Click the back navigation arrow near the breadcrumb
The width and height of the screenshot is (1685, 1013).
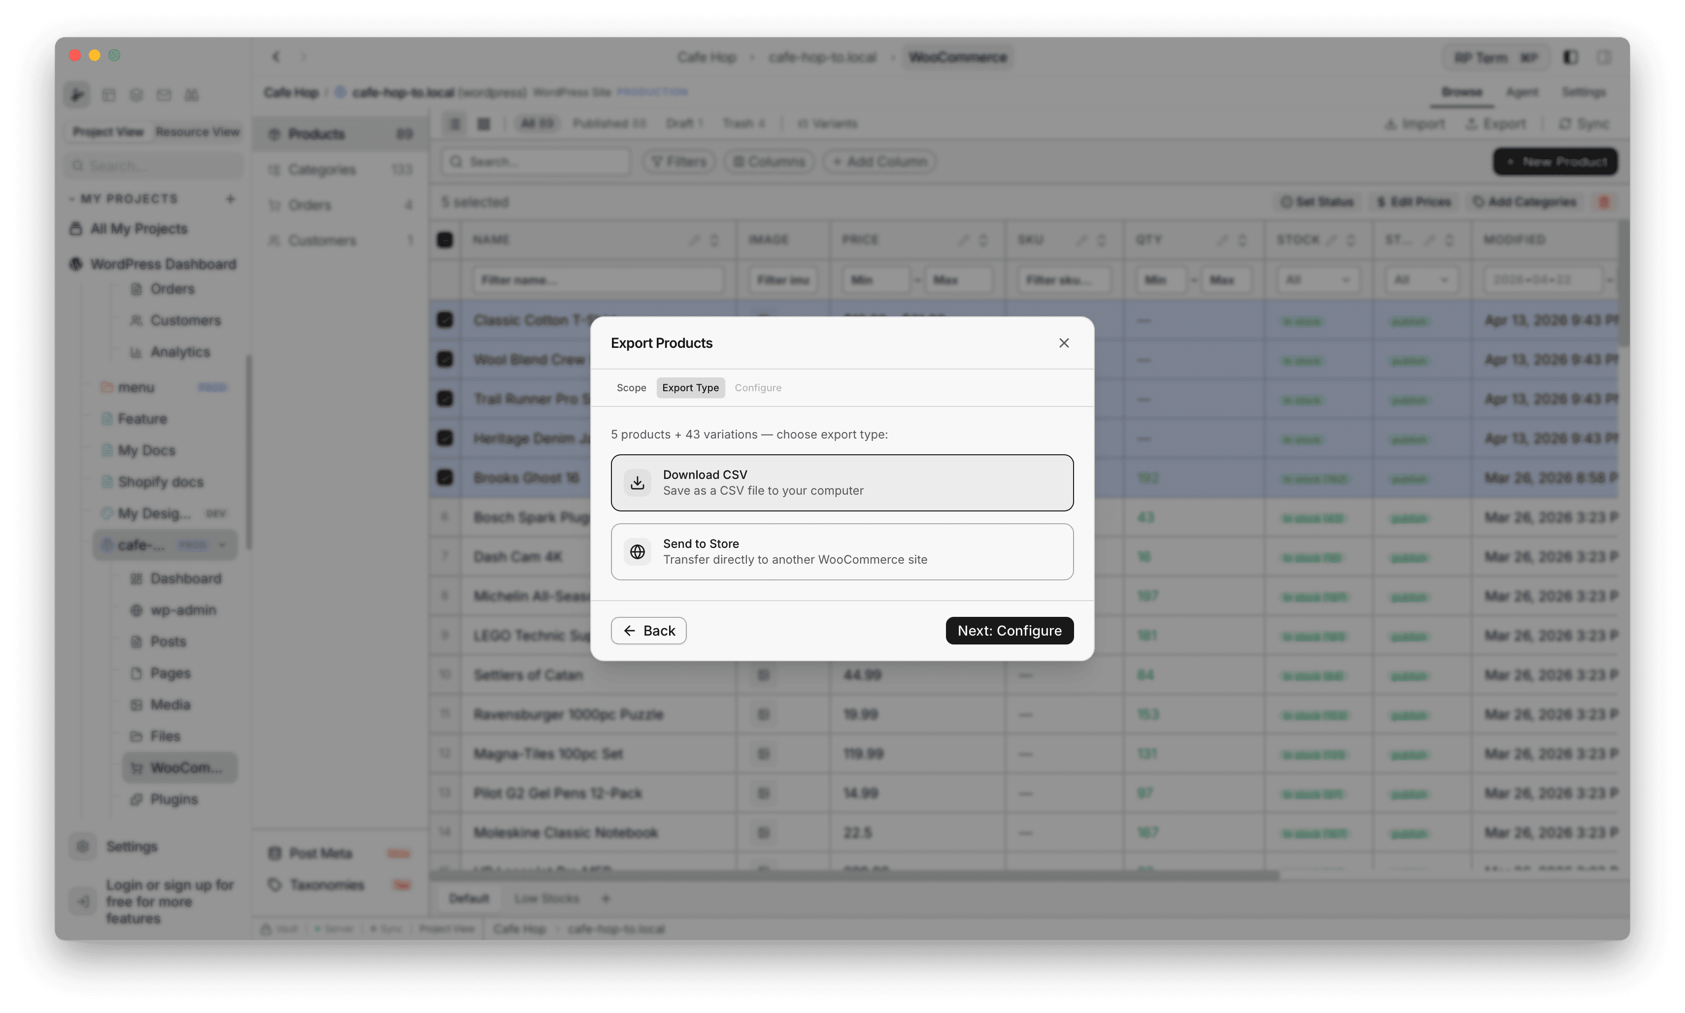tap(276, 57)
